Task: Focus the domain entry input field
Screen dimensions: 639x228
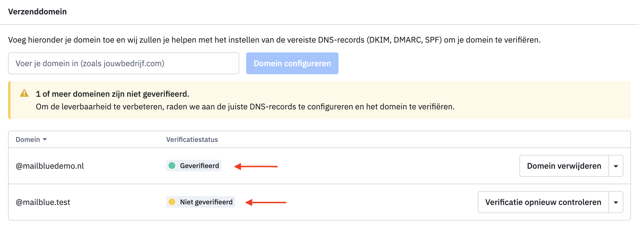Action: tap(124, 63)
